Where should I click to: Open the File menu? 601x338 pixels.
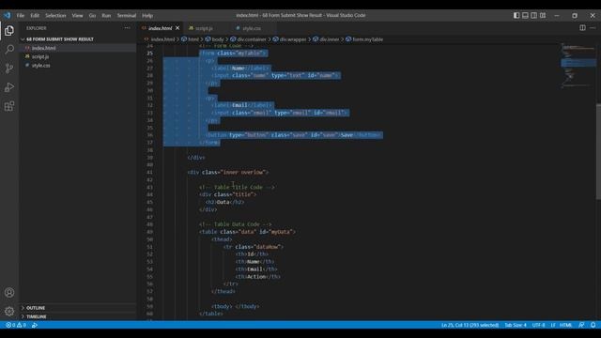[x=21, y=15]
